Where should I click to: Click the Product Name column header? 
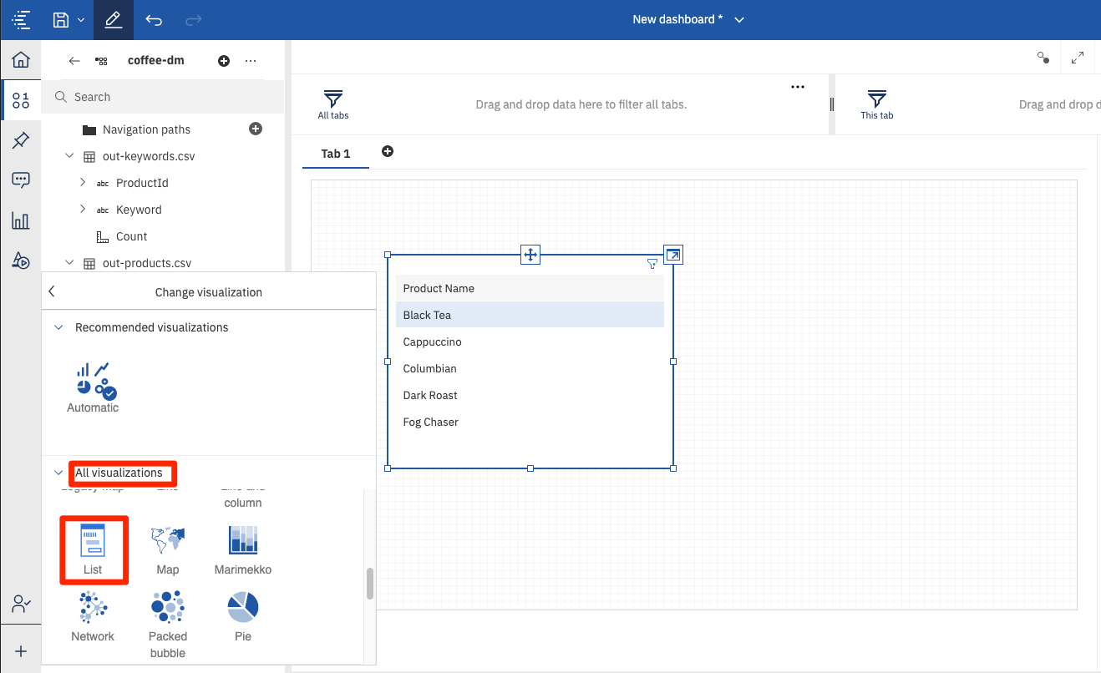click(530, 288)
